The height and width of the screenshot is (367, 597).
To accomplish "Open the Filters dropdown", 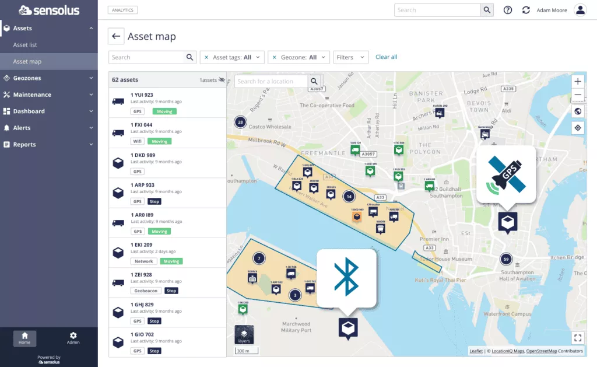I will pyautogui.click(x=351, y=57).
